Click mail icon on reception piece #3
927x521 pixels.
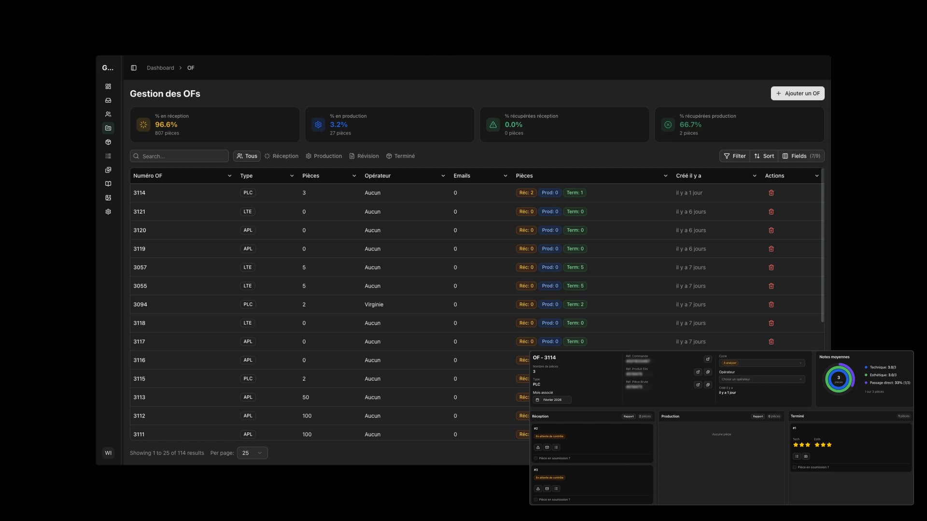pos(547,489)
